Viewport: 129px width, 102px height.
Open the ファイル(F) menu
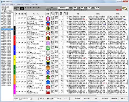click(5, 4)
